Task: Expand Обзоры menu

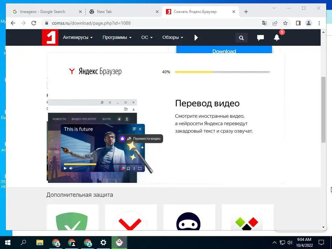Action: pyautogui.click(x=172, y=38)
